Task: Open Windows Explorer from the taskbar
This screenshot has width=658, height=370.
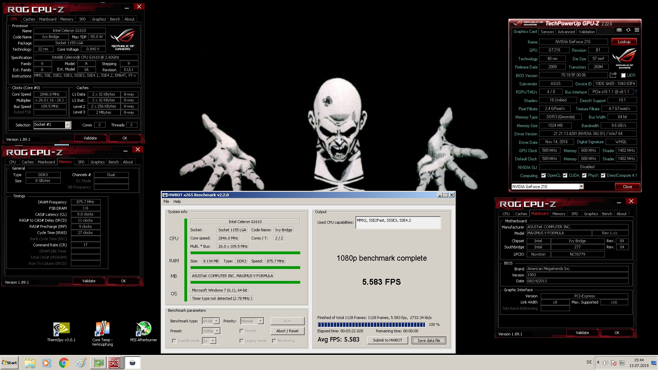Action: click(30, 363)
